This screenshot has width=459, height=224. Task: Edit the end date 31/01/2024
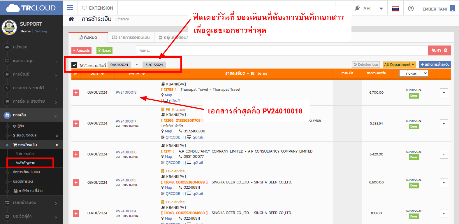pos(154,65)
